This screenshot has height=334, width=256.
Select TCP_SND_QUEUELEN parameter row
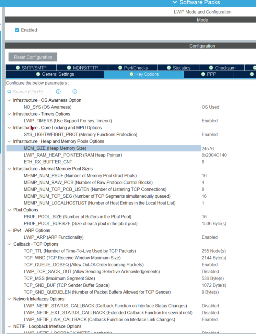click(x=97, y=292)
